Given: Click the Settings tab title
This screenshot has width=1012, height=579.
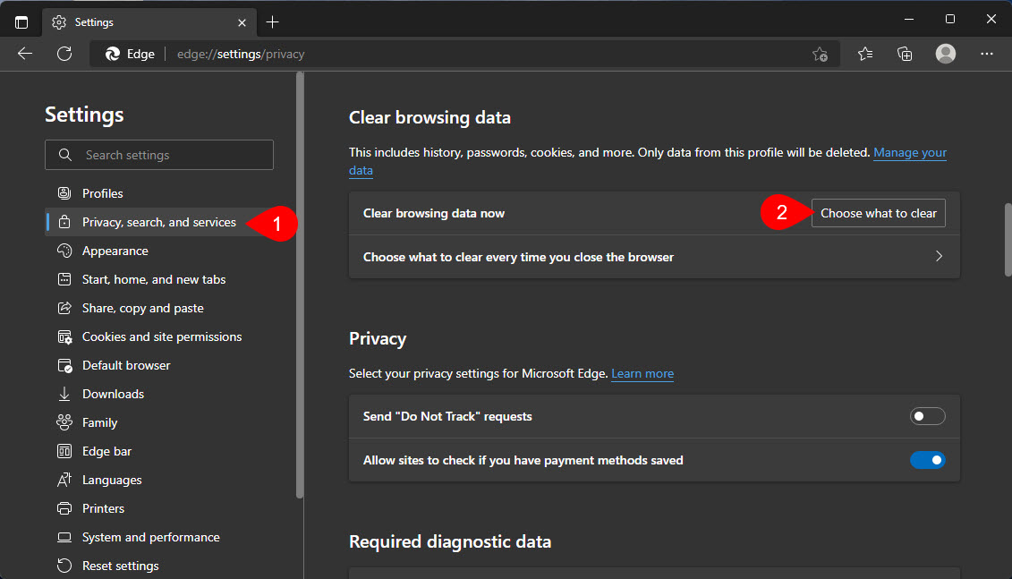Looking at the screenshot, I should [94, 22].
